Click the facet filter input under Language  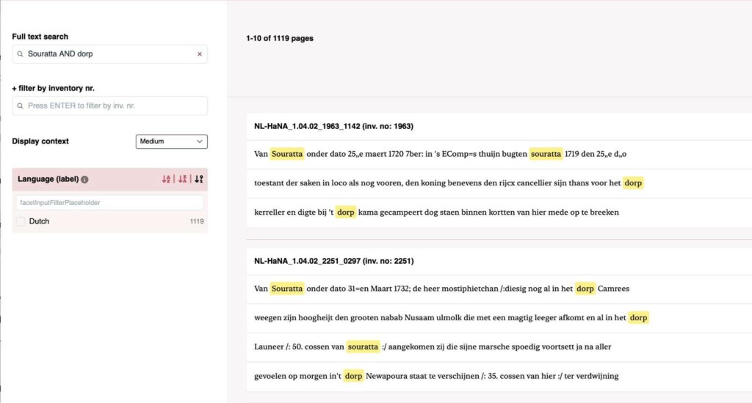[x=109, y=202]
